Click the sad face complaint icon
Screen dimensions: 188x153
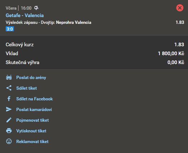click(x=9, y=141)
